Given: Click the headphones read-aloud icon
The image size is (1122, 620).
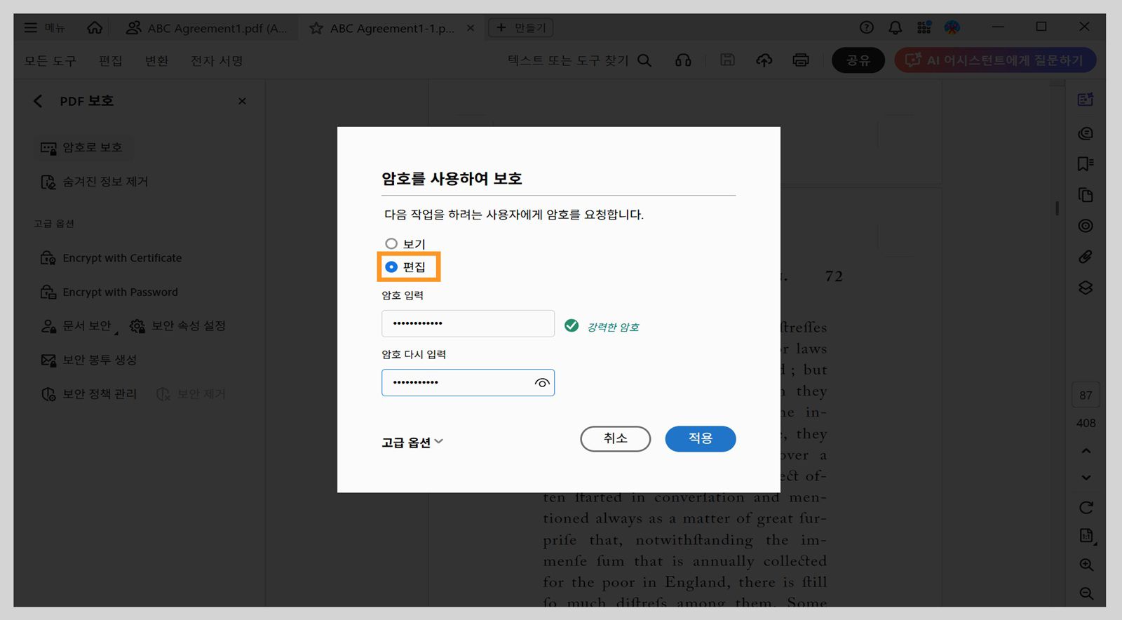Looking at the screenshot, I should coord(683,60).
